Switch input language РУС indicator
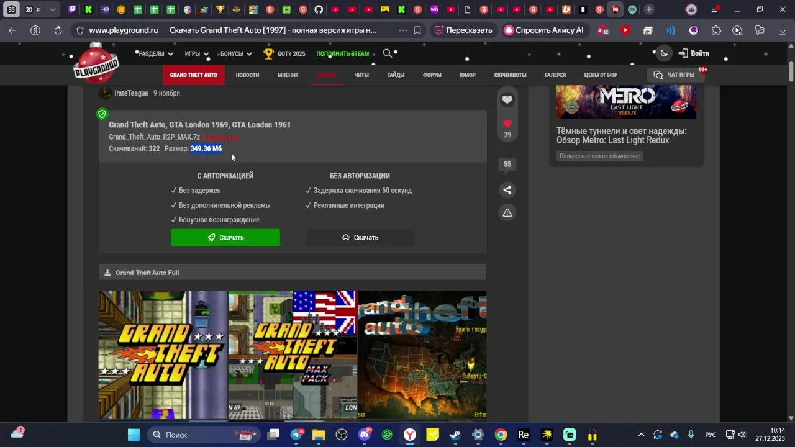Viewport: 795px width, 447px height. 711,435
